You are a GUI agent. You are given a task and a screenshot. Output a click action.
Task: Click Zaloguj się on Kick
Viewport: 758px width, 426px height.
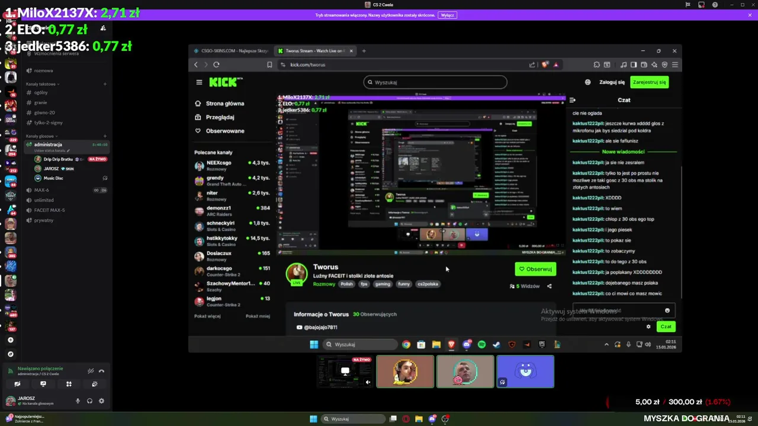[612, 82]
